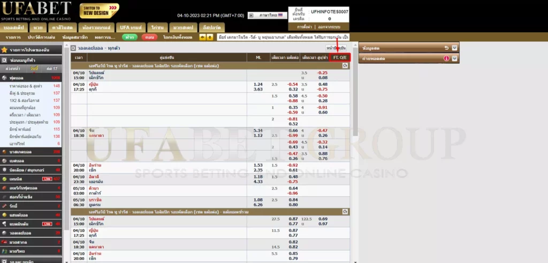Screen dimensions: 548x263
Task: Expand the ถ่ายทอดสด panel dropdown arrow
Action: coord(454,58)
